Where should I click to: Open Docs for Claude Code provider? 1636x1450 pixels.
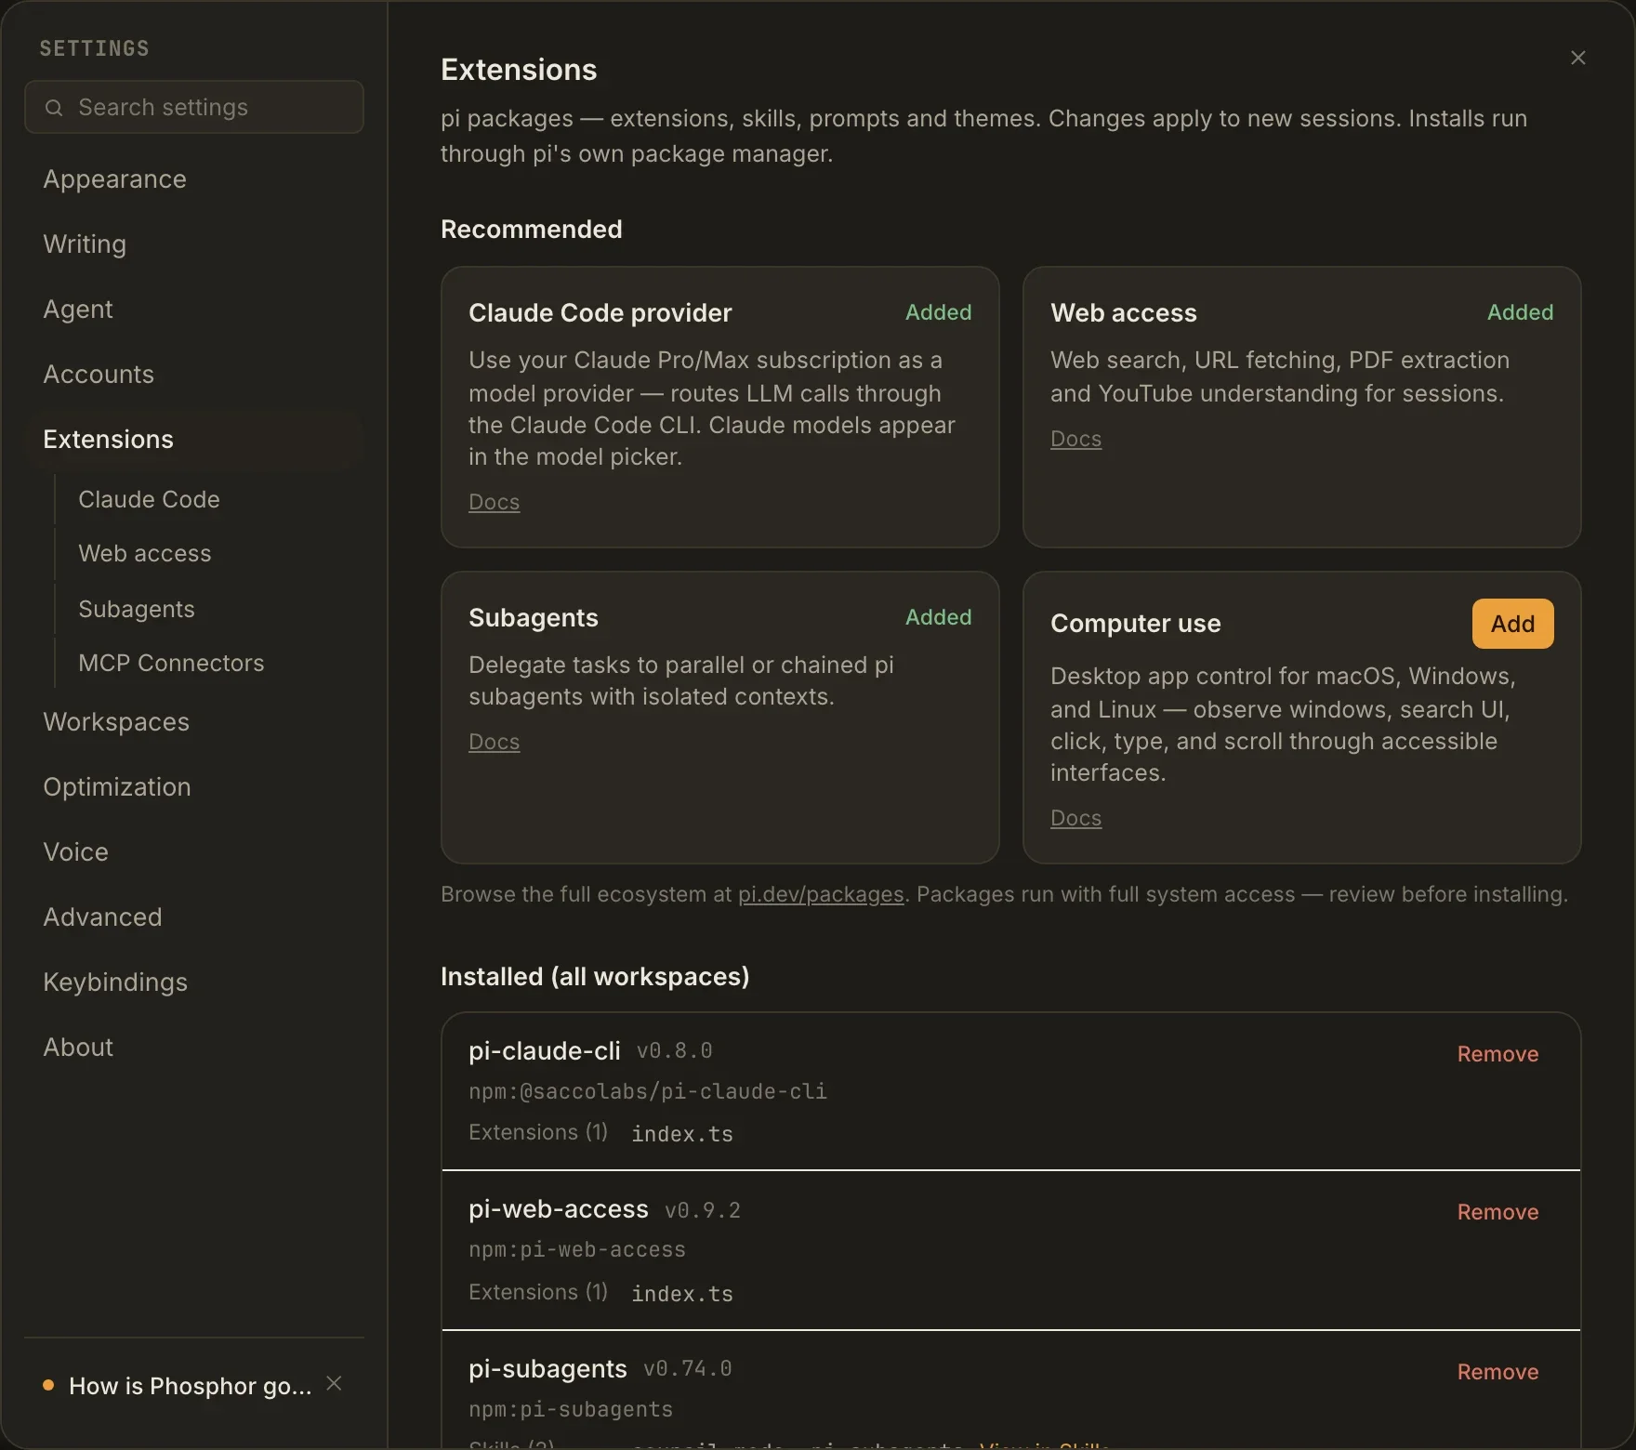(x=494, y=502)
